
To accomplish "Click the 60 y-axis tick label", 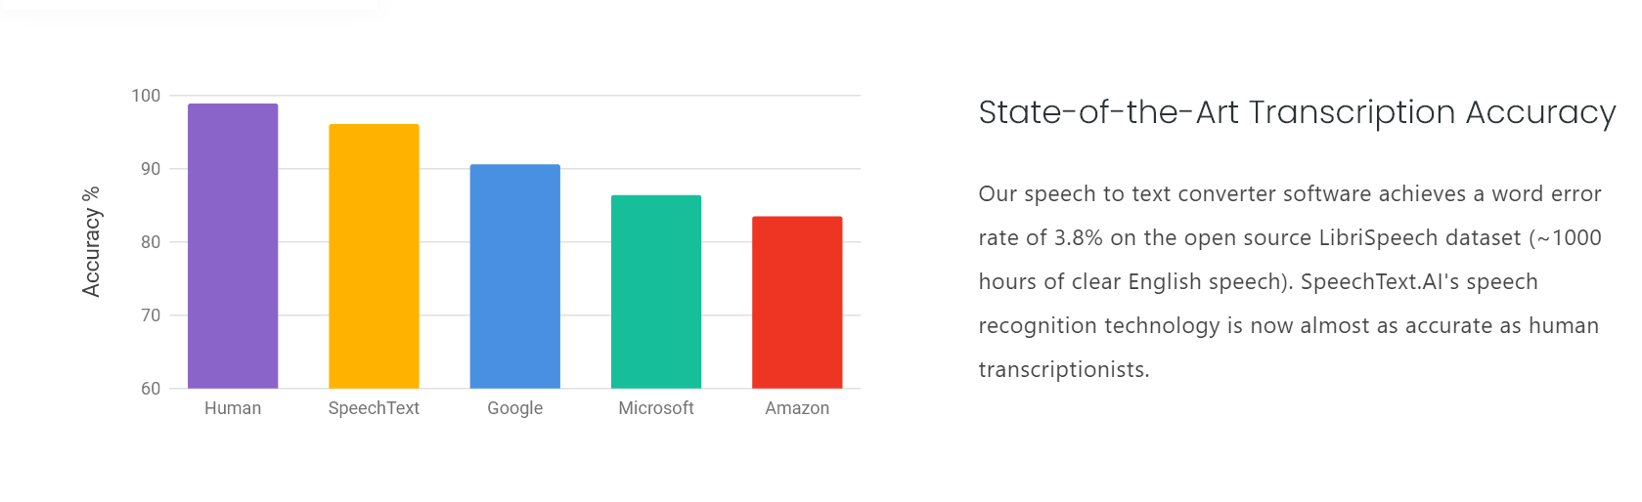I will (151, 389).
